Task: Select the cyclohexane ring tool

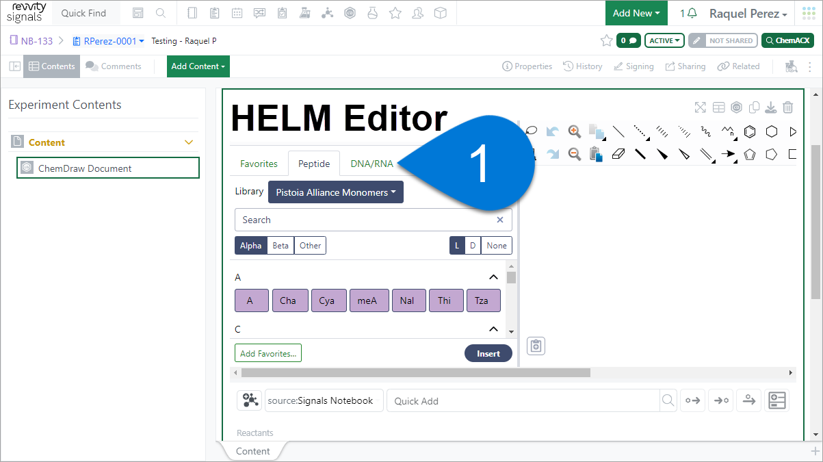Action: 772,131
